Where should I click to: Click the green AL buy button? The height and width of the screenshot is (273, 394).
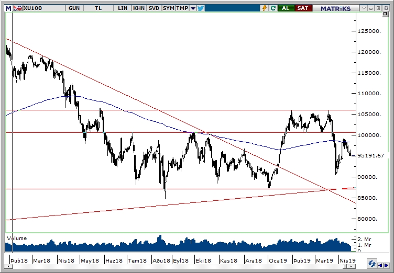[286, 8]
